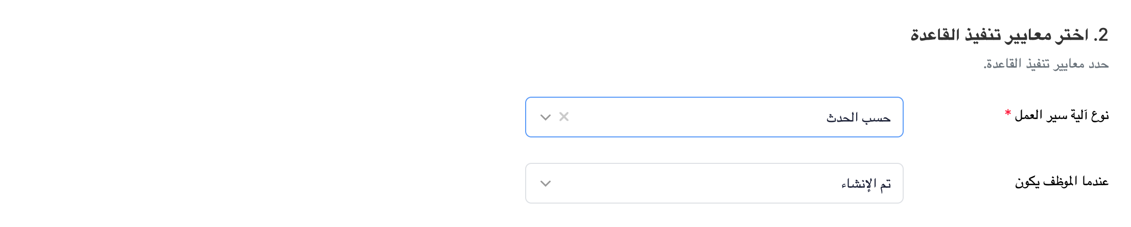Open the 'عندما الموظف يكون' dropdown
The height and width of the screenshot is (227, 1131).
coord(714,183)
